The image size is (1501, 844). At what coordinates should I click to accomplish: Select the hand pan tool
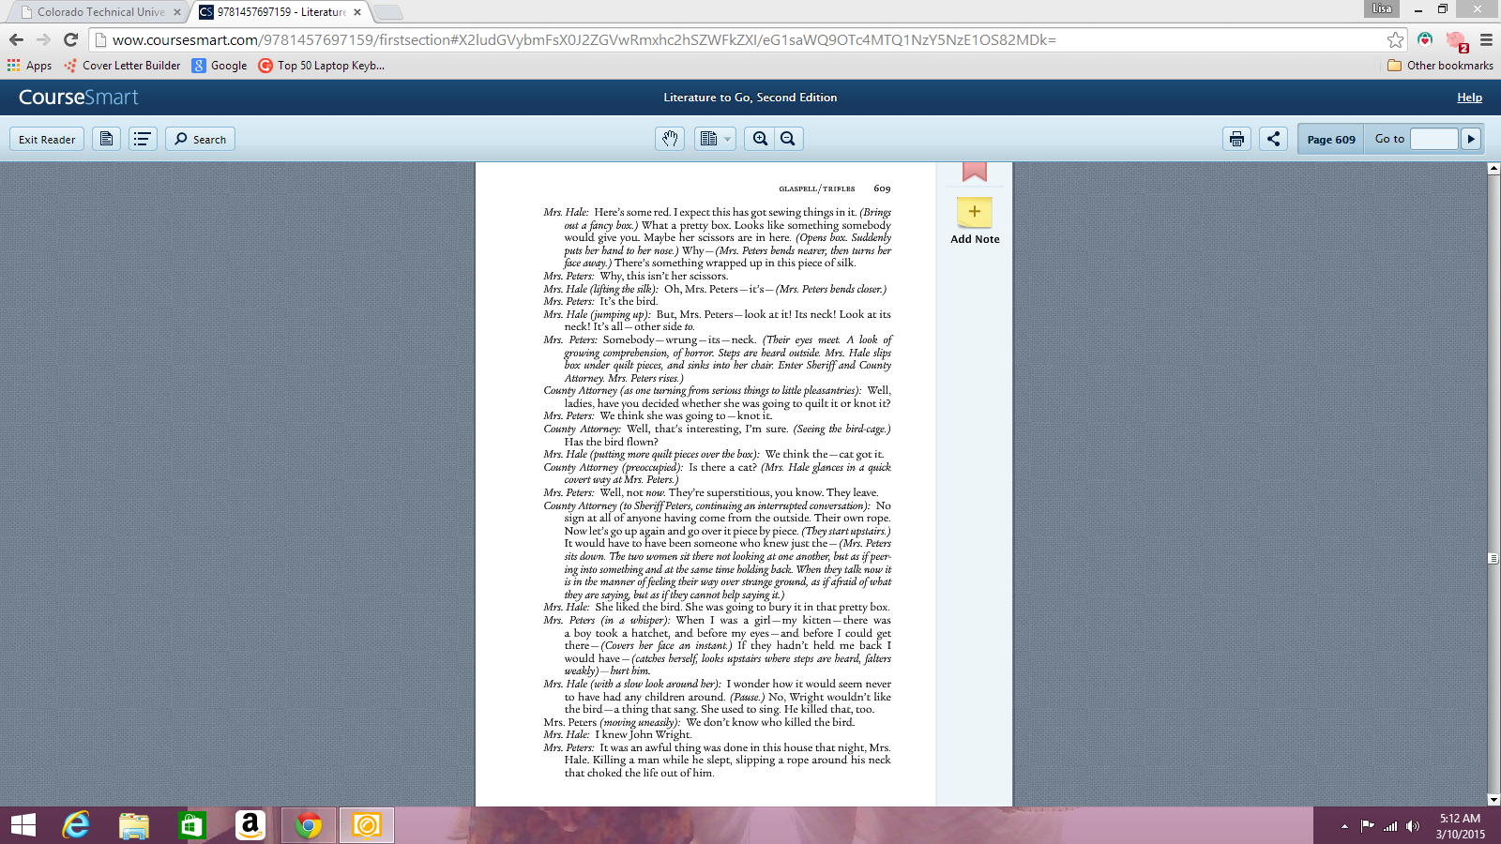[x=670, y=139]
